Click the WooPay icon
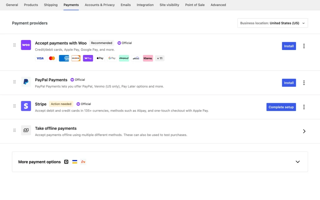This screenshot has height=200, width=320. (x=88, y=58)
